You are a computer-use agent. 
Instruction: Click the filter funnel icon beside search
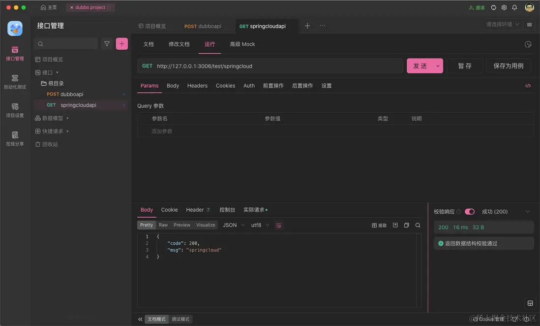(107, 44)
